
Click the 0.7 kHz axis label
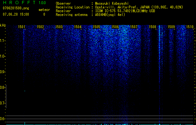(x=2, y=103)
